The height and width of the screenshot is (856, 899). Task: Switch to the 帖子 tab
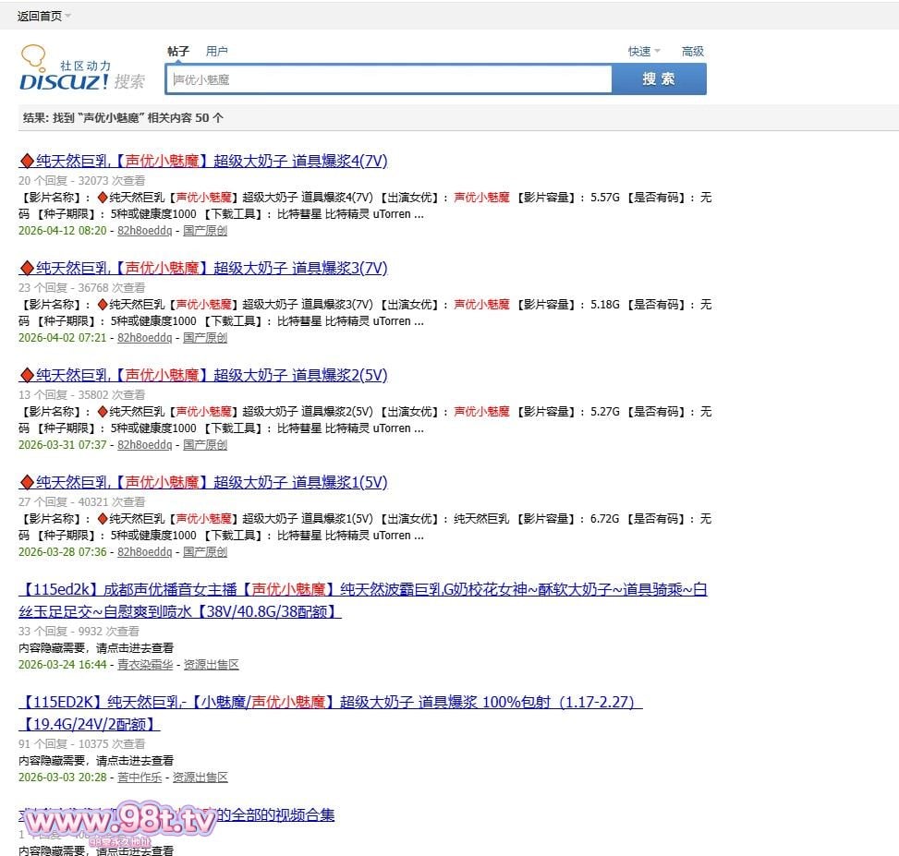pyautogui.click(x=177, y=52)
